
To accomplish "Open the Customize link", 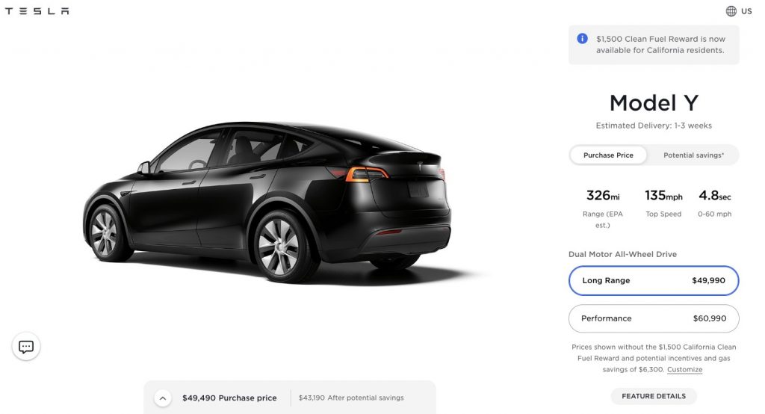I will tap(684, 370).
